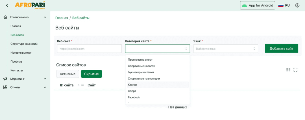Select Букмекеры и ставки option
The height and width of the screenshot is (120, 305).
[157, 72]
